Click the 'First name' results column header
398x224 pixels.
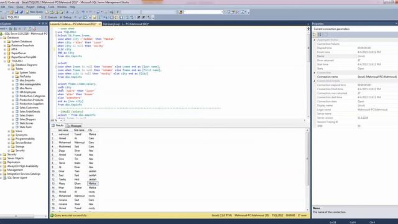[80, 130]
